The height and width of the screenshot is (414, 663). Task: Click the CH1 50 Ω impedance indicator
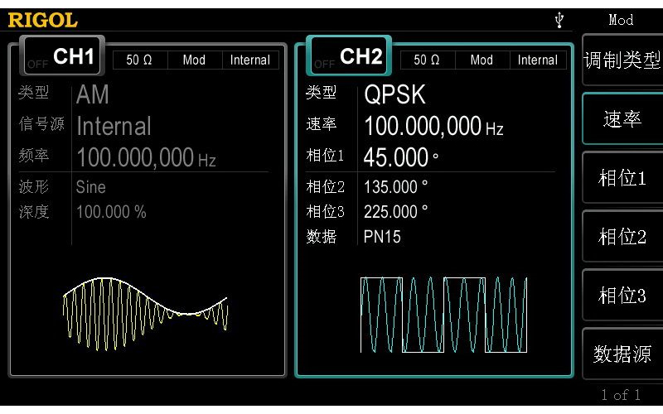point(139,60)
